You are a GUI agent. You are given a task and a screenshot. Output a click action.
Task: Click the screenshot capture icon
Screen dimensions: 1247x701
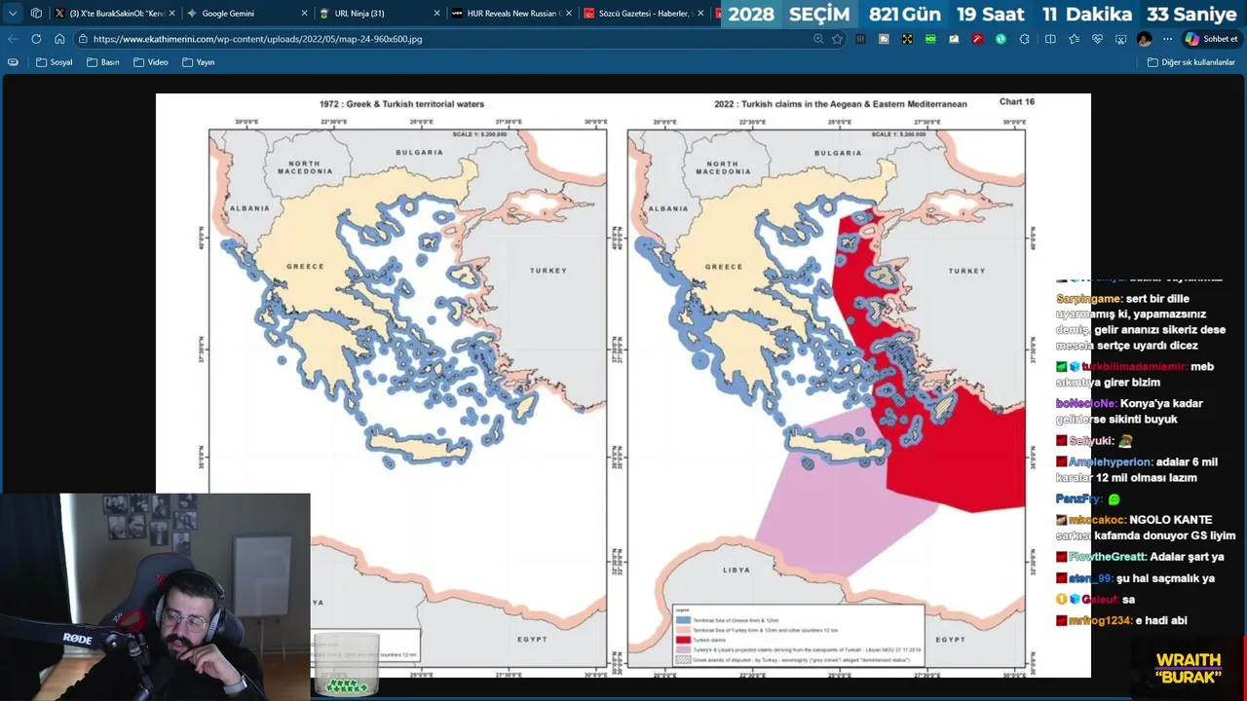(x=1120, y=39)
